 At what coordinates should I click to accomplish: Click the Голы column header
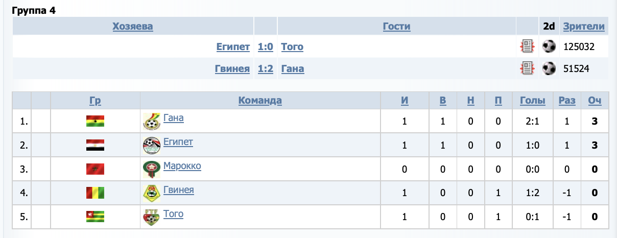point(533,101)
